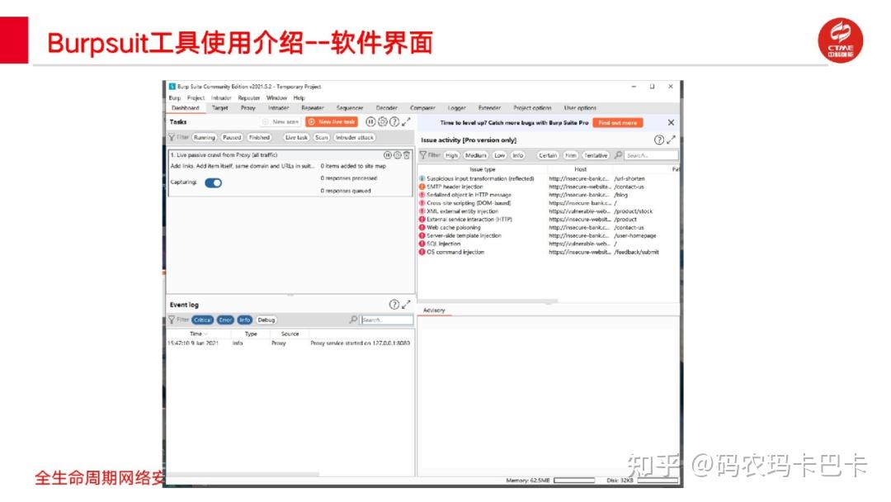Toggle the Running task filter
Viewport: 891px width, 502px height.
pos(204,137)
